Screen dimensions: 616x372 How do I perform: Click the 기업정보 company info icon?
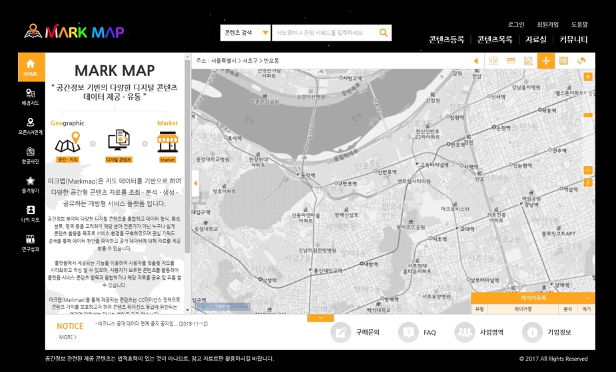click(x=532, y=333)
